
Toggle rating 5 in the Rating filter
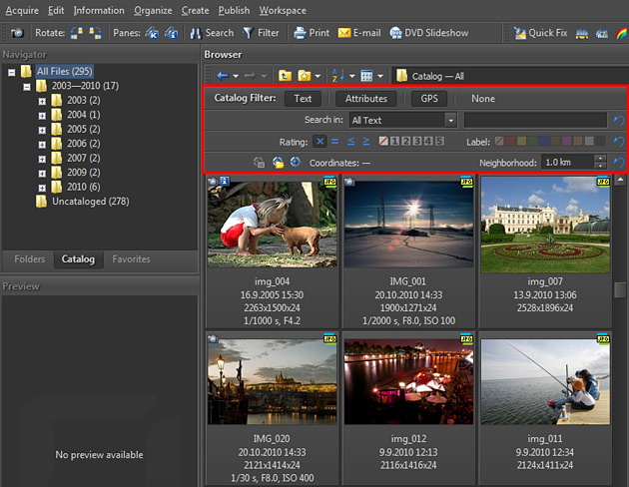tap(439, 141)
